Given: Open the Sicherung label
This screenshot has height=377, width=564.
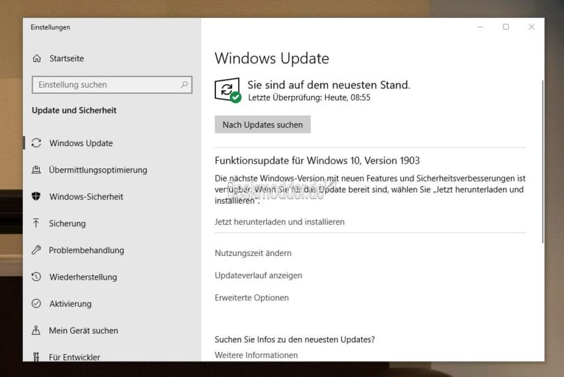Looking at the screenshot, I should [x=68, y=223].
